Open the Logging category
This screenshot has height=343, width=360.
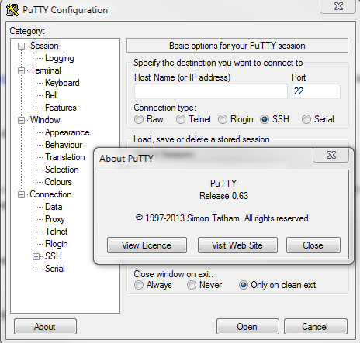click(x=60, y=58)
